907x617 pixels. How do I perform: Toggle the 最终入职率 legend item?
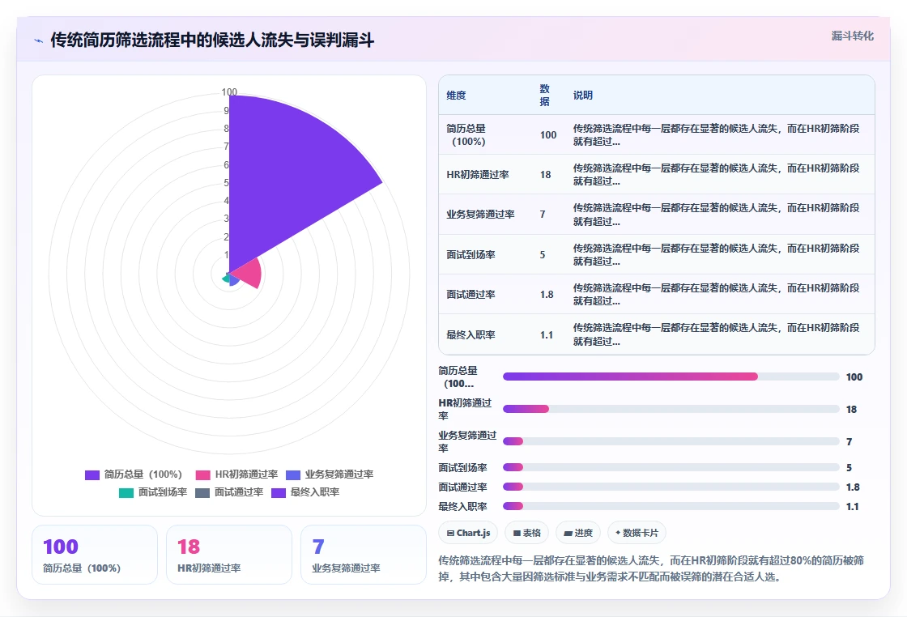305,492
